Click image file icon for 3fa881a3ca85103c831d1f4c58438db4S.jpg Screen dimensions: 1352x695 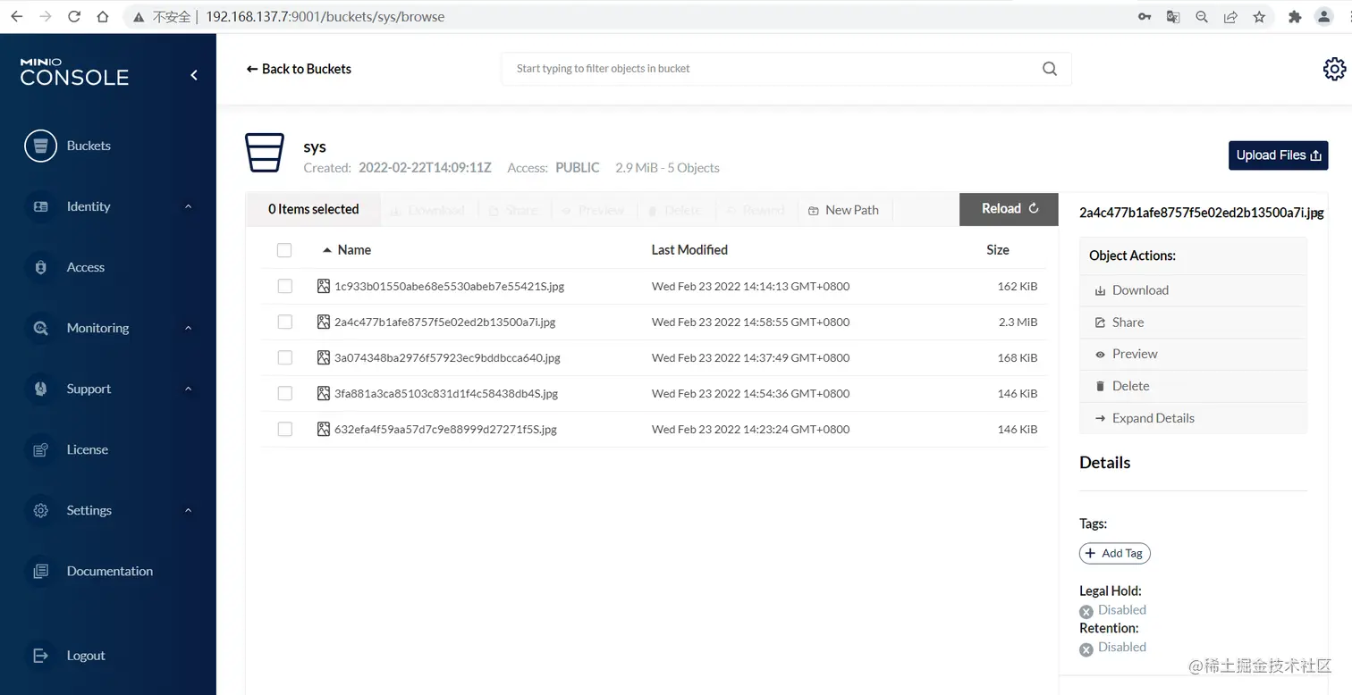click(324, 393)
